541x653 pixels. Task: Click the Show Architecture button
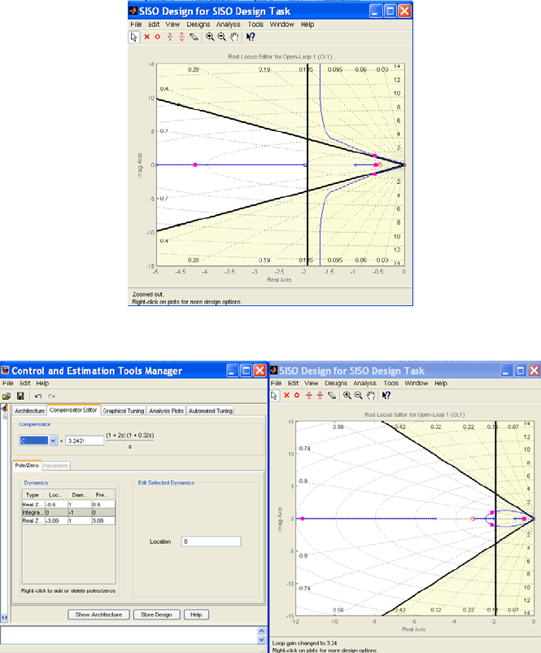[98, 615]
